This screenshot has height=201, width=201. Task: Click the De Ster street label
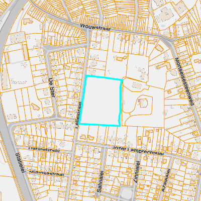[51, 87]
